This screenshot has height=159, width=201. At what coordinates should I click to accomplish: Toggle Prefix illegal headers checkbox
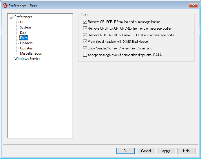[x=85, y=42]
